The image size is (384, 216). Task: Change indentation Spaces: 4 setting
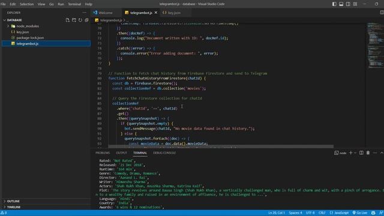295,213
